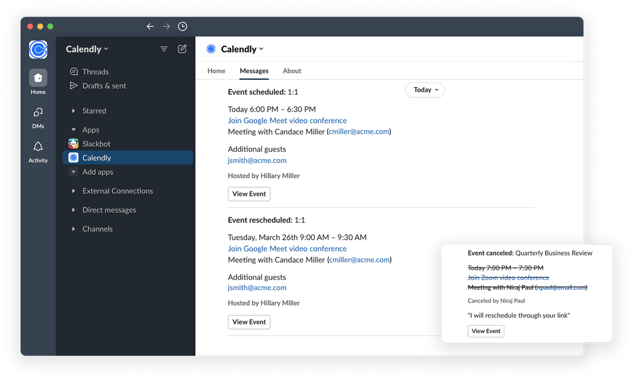
Task: Expand the Starred section
Action: coord(74,111)
